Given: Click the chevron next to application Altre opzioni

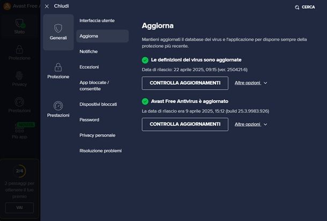Looking at the screenshot, I should pyautogui.click(x=265, y=124).
